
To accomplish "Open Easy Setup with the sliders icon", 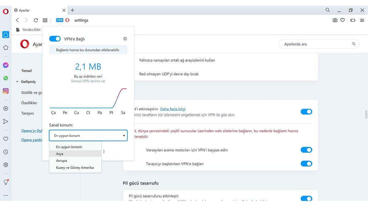I will point(362,20).
